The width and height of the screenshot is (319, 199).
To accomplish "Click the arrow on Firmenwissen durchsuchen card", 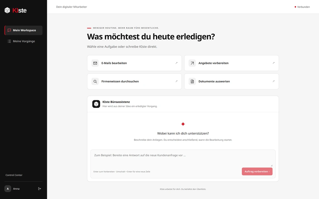I will pos(176,81).
